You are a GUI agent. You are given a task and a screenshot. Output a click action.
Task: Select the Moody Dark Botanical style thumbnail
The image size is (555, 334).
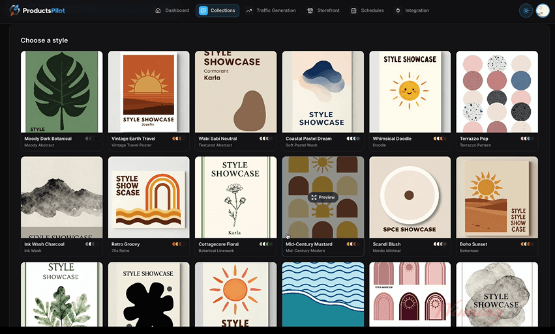point(61,92)
